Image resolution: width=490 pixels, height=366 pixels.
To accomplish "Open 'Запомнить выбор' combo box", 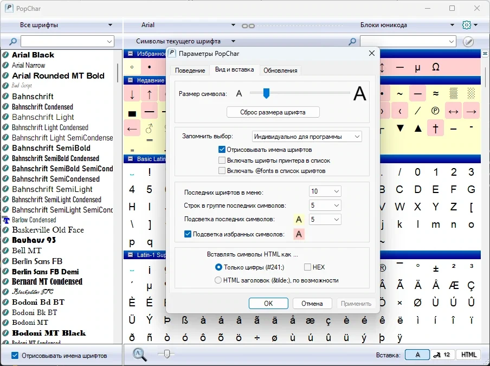I will click(x=307, y=137).
